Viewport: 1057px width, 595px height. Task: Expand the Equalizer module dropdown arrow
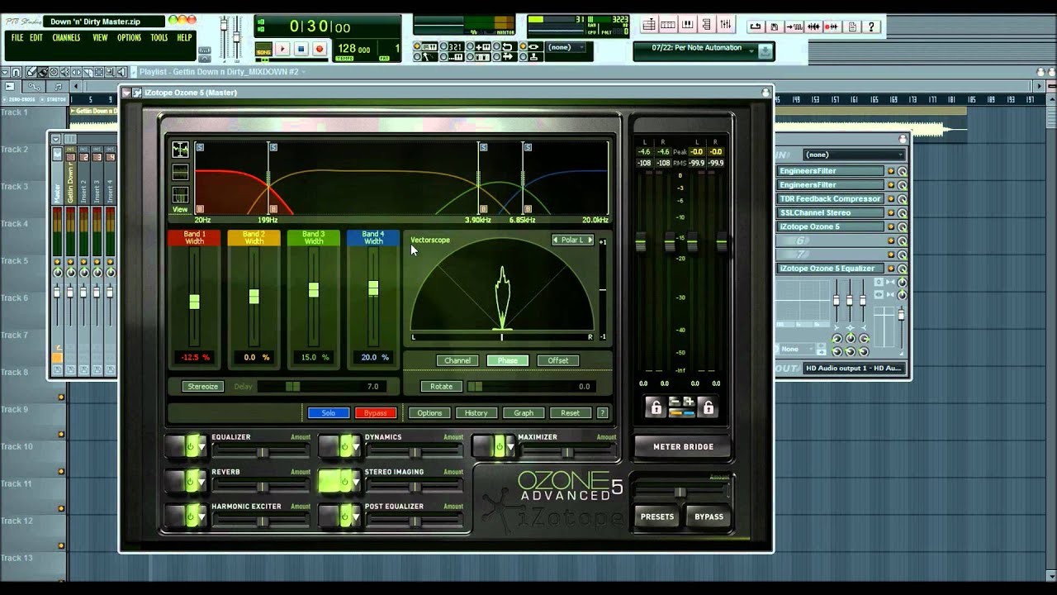[201, 447]
